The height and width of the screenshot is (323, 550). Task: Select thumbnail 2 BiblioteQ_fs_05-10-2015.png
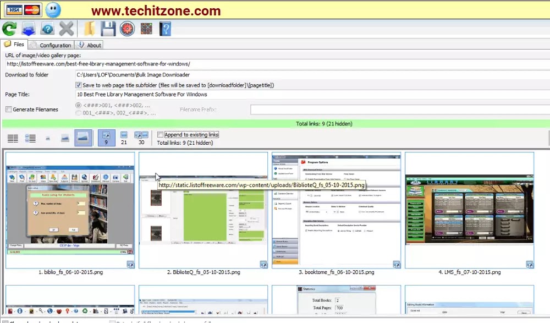pos(203,210)
